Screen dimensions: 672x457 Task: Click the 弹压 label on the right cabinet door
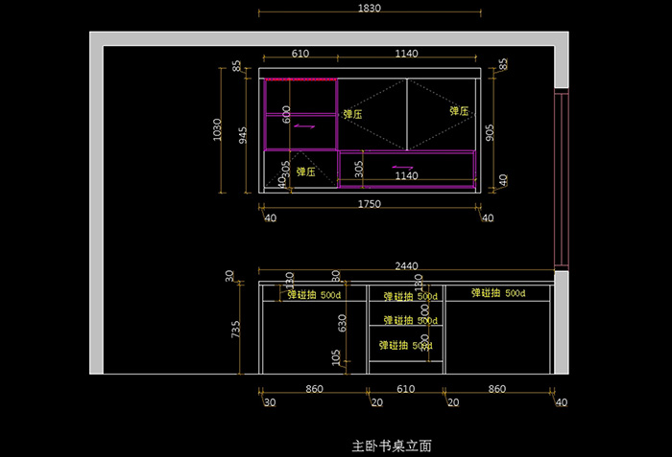459,111
